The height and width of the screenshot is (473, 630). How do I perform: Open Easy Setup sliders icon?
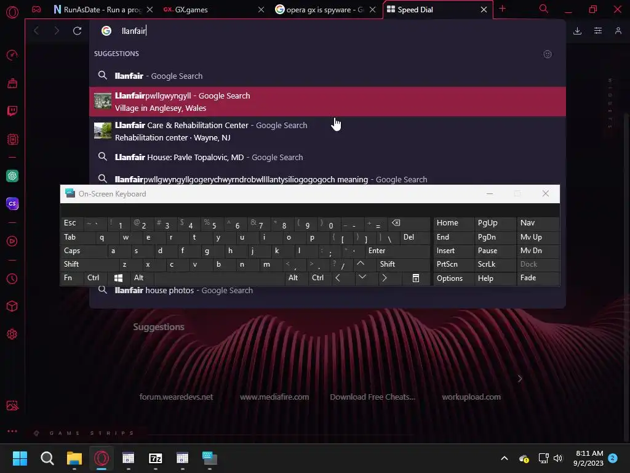coord(598,31)
